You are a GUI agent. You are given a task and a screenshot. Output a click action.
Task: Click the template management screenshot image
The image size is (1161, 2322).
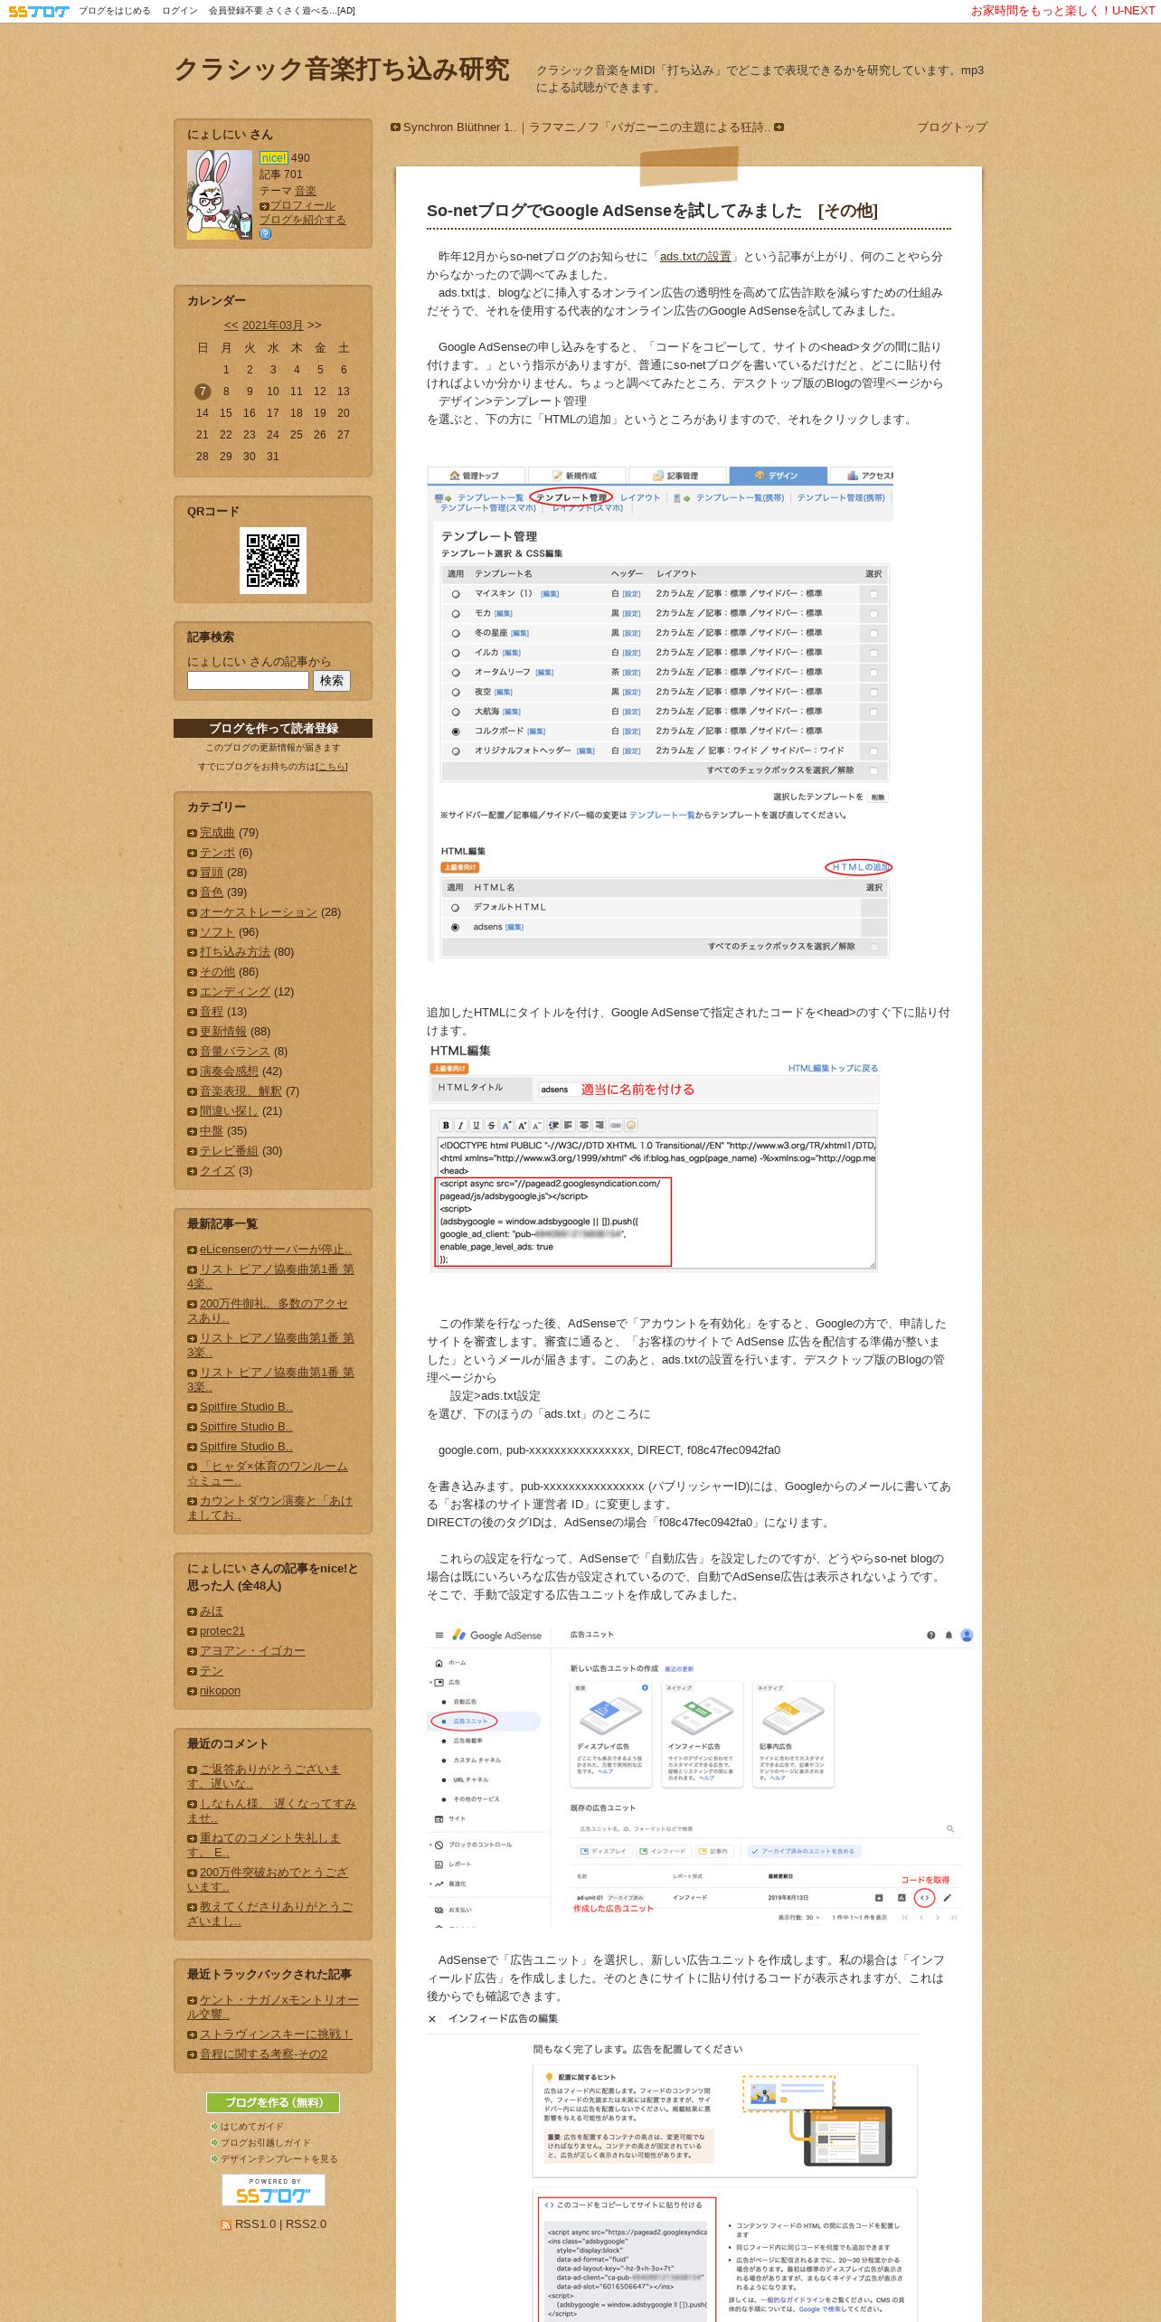click(x=660, y=713)
